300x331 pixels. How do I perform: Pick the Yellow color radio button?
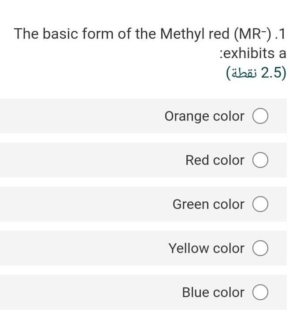pos(260,249)
